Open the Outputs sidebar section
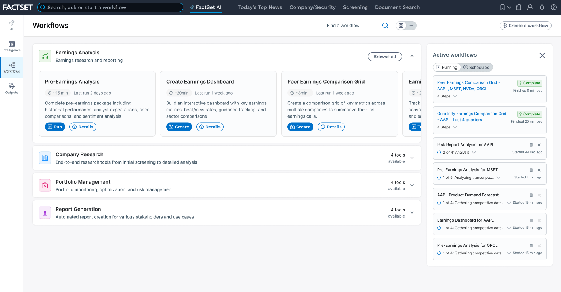The image size is (561, 292). click(x=12, y=89)
